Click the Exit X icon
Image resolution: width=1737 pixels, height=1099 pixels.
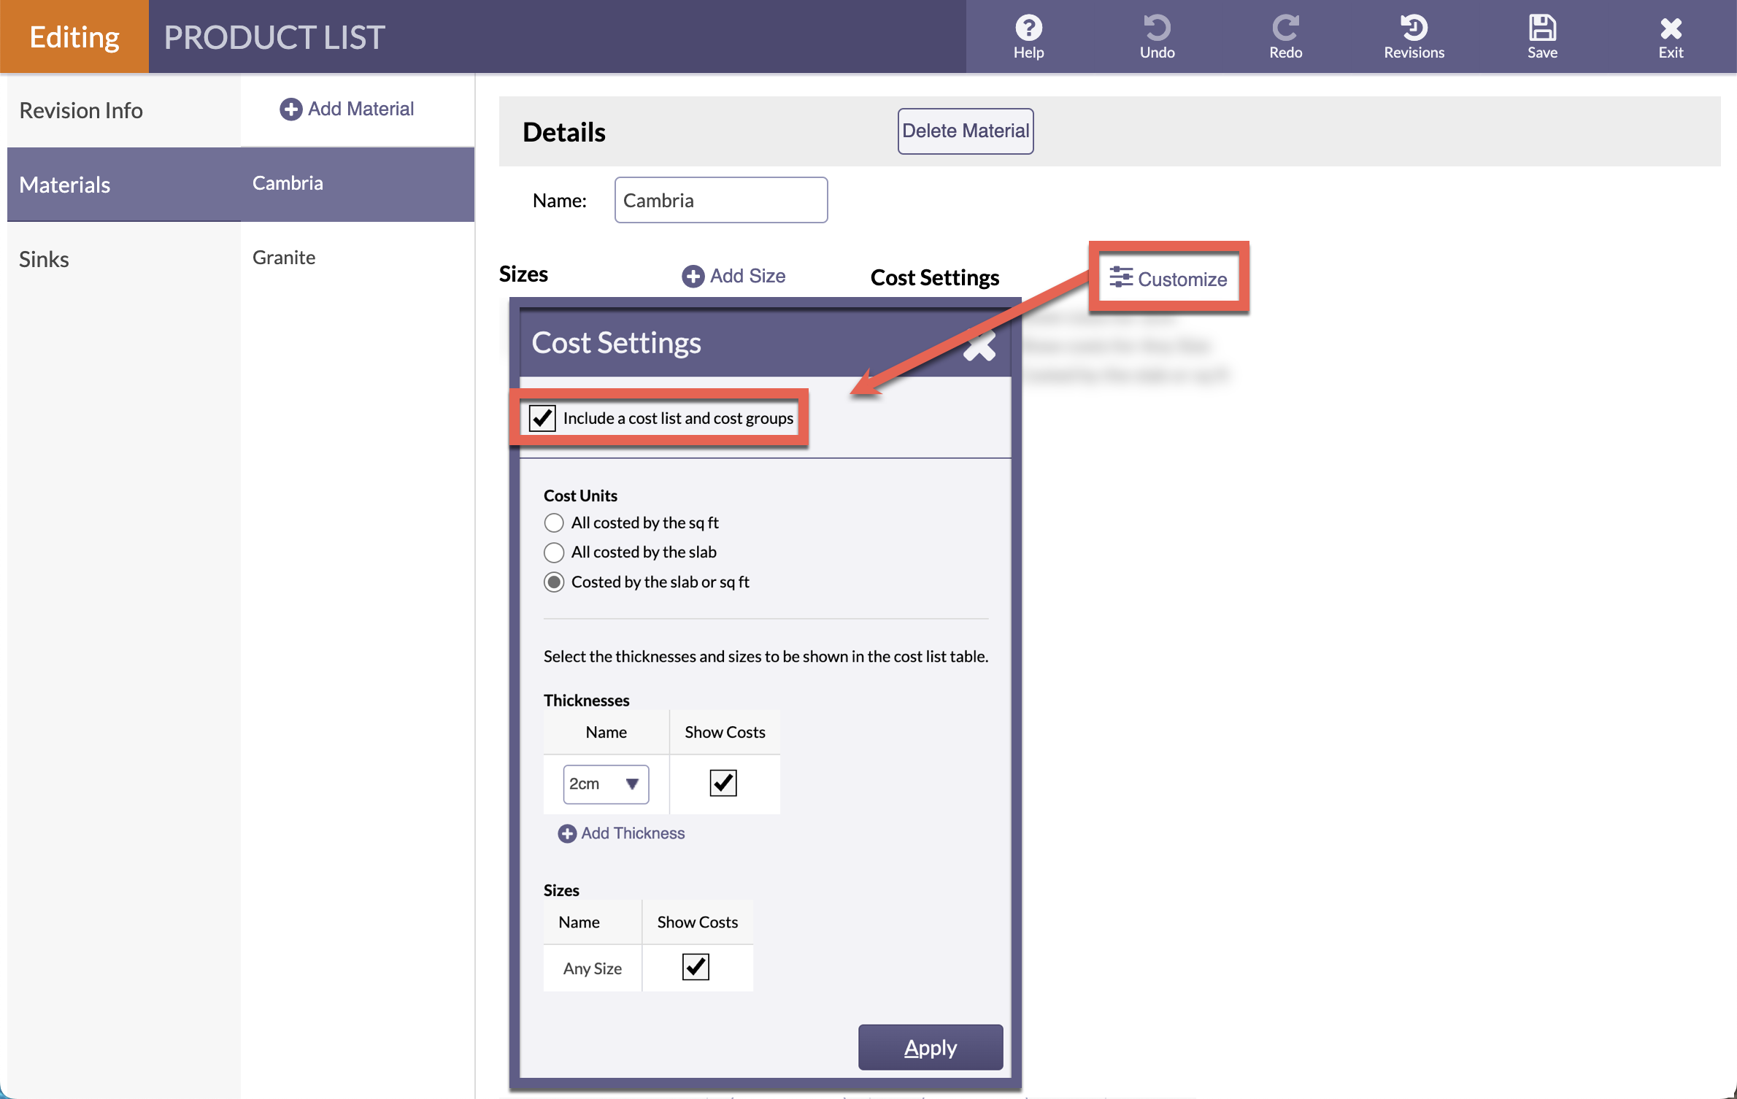[x=1671, y=28]
